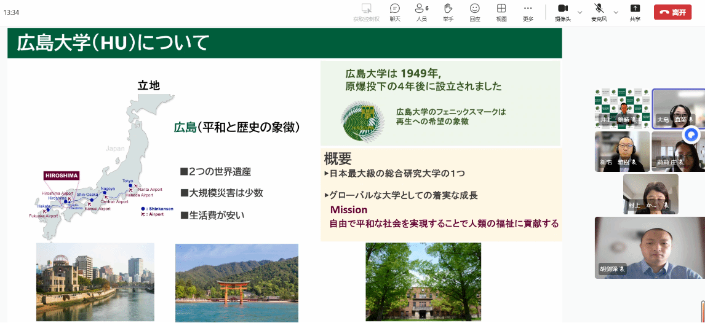Click the 立地 heading on the slide
705x323 pixels.
pyautogui.click(x=149, y=85)
